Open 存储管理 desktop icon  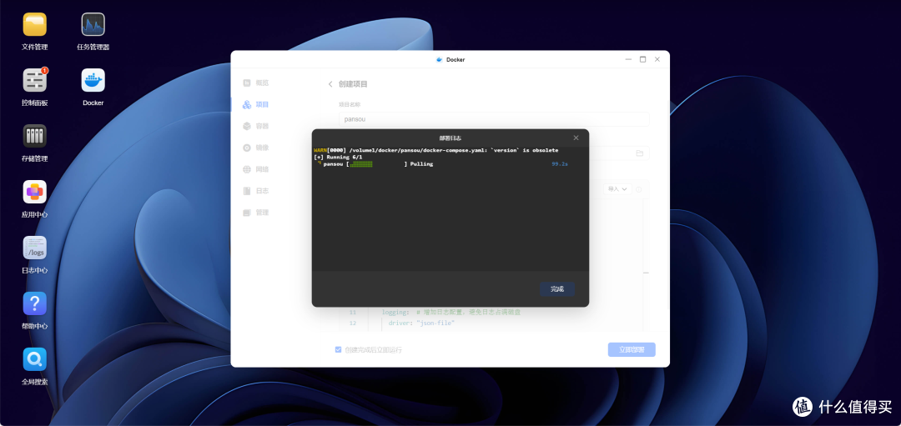(34, 136)
